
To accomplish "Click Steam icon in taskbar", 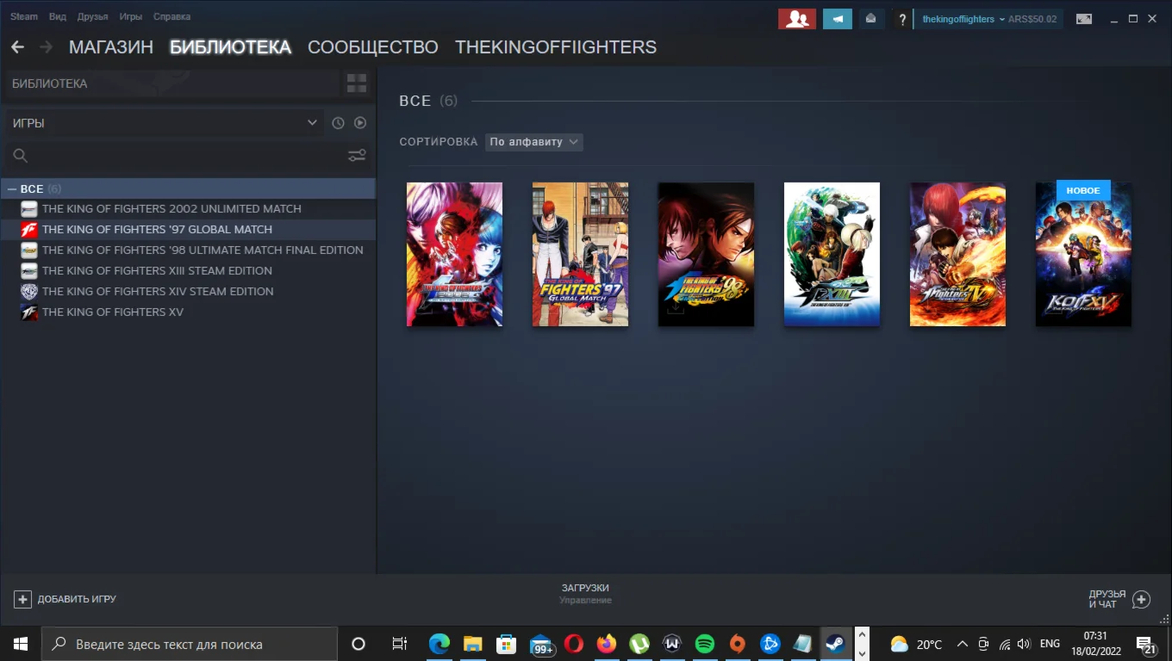I will coord(834,644).
